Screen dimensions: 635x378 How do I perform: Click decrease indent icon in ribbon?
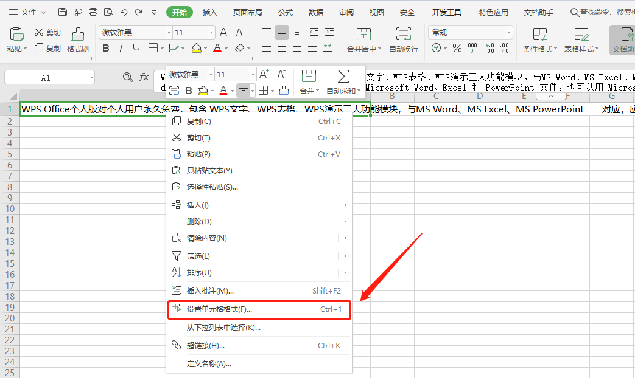pos(314,32)
